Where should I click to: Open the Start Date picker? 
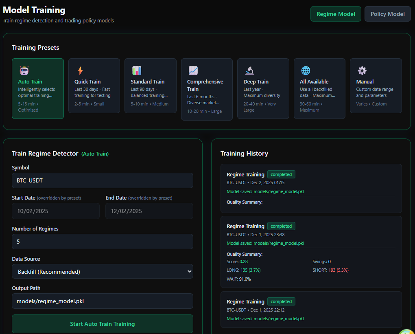pyautogui.click(x=56, y=211)
